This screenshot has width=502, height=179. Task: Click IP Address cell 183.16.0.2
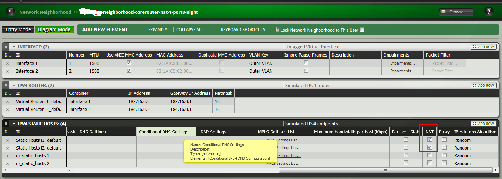pos(147,102)
